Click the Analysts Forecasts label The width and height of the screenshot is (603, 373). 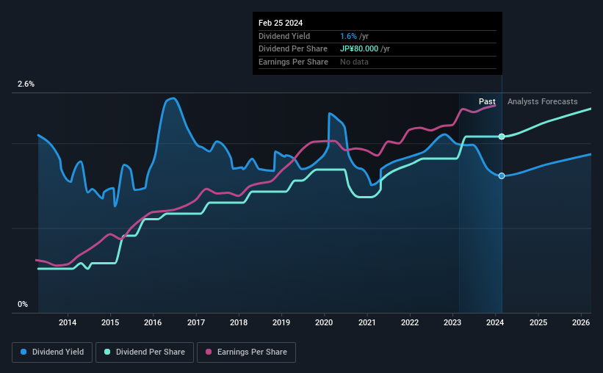pos(542,101)
